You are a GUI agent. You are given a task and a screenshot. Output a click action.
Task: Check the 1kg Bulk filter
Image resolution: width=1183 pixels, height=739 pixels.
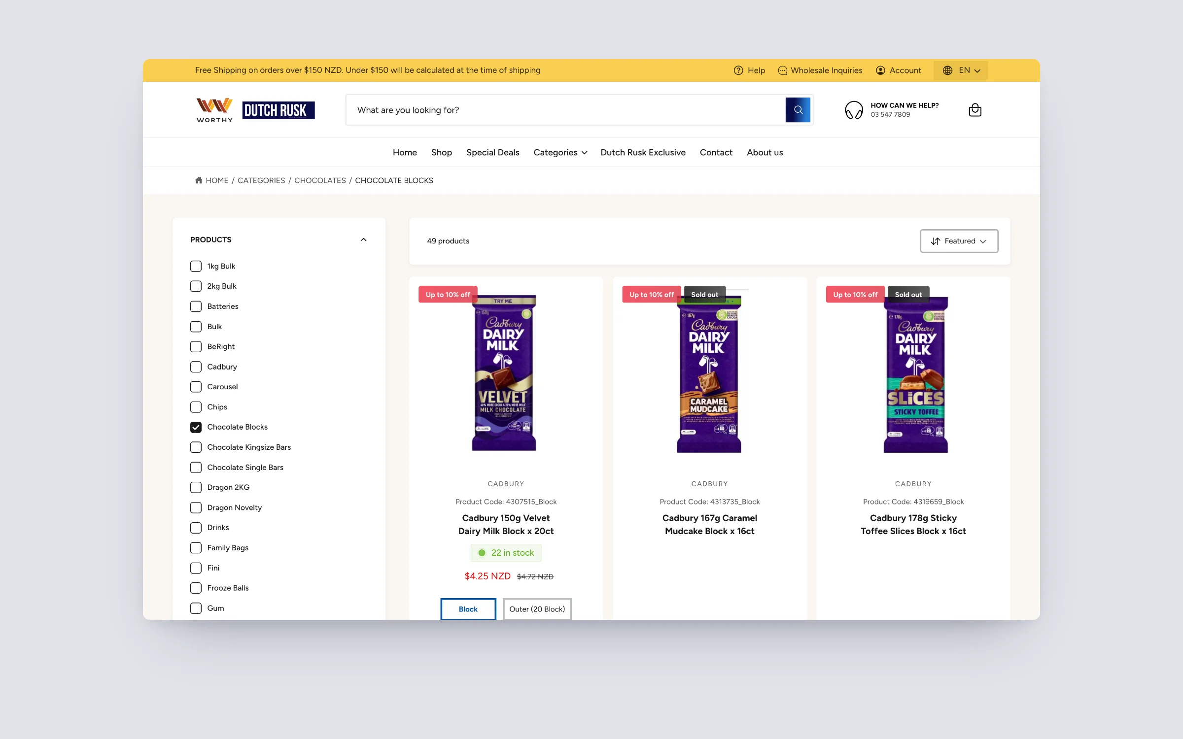tap(196, 266)
